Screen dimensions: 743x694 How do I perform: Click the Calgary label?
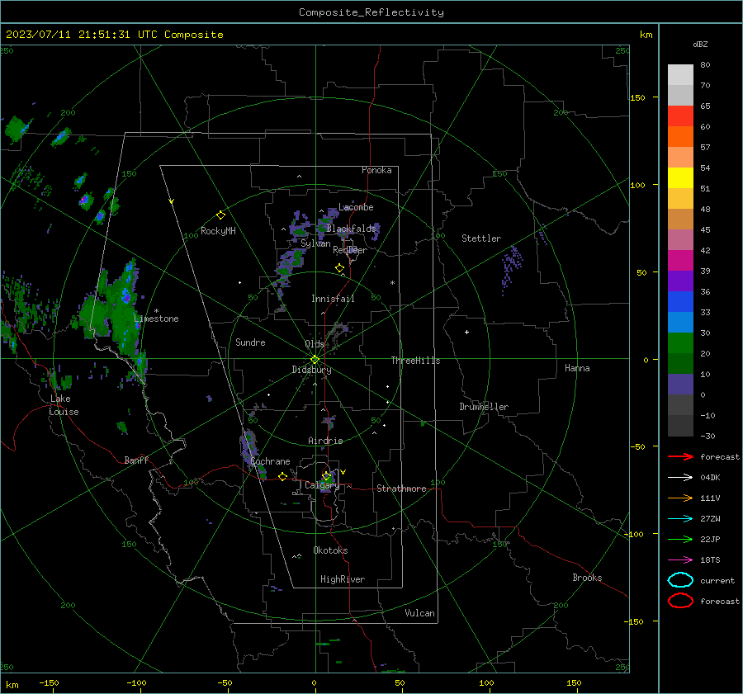(x=322, y=485)
